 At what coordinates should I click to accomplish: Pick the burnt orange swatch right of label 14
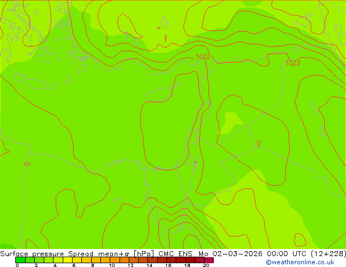(152, 260)
